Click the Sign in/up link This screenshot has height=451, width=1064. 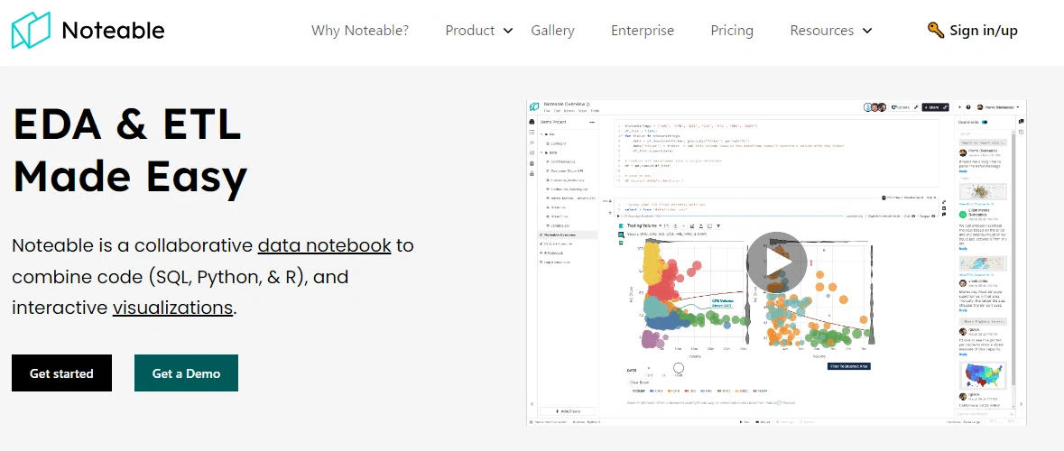984,31
